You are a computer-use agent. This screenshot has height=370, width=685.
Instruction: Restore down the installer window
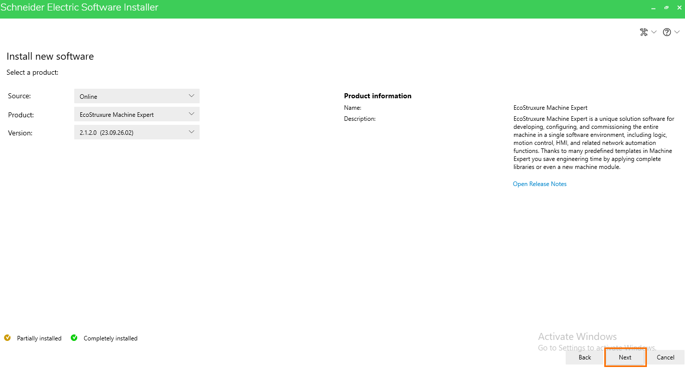click(666, 8)
